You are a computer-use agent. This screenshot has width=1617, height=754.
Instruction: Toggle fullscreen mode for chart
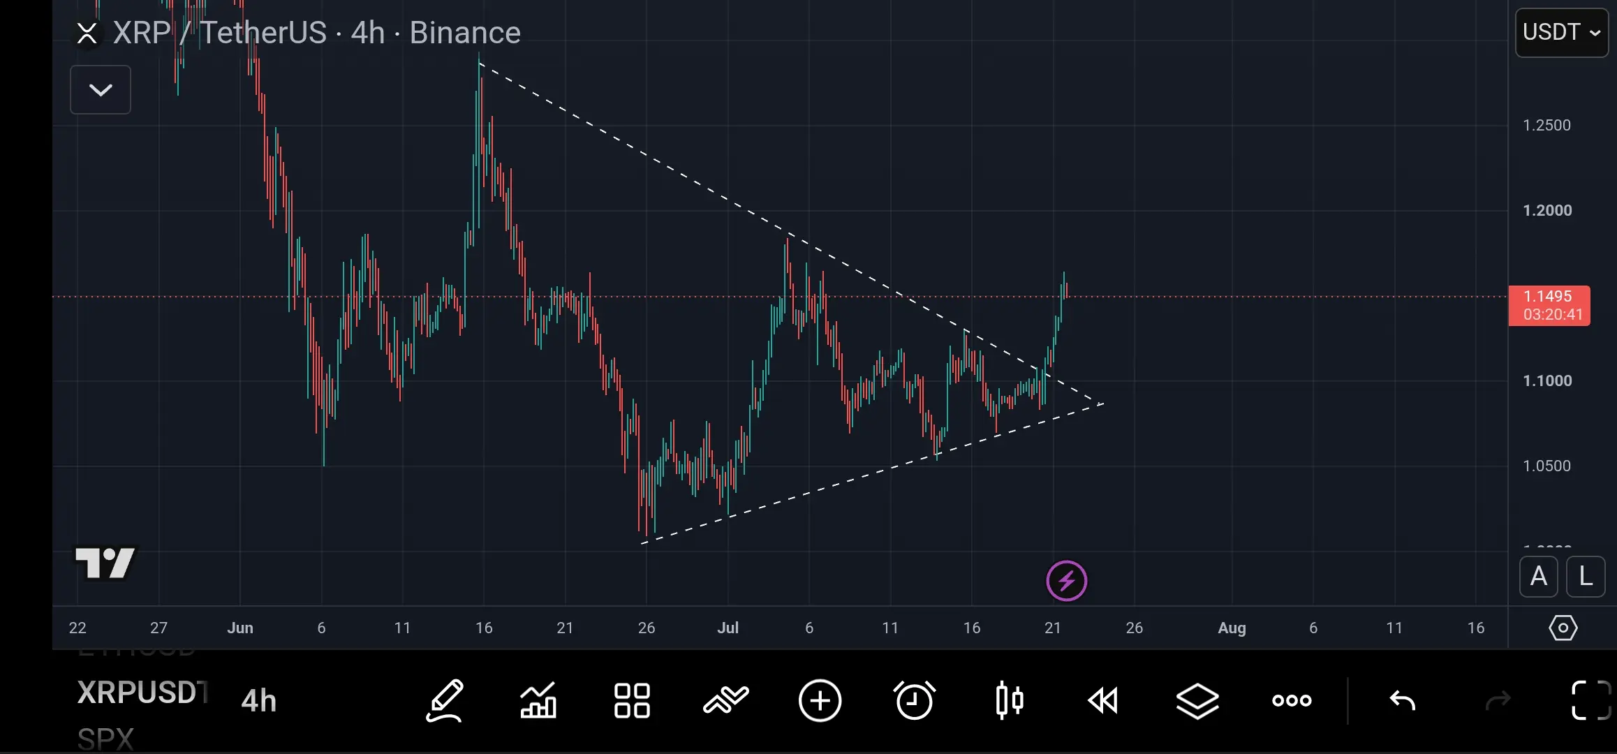tap(1591, 700)
